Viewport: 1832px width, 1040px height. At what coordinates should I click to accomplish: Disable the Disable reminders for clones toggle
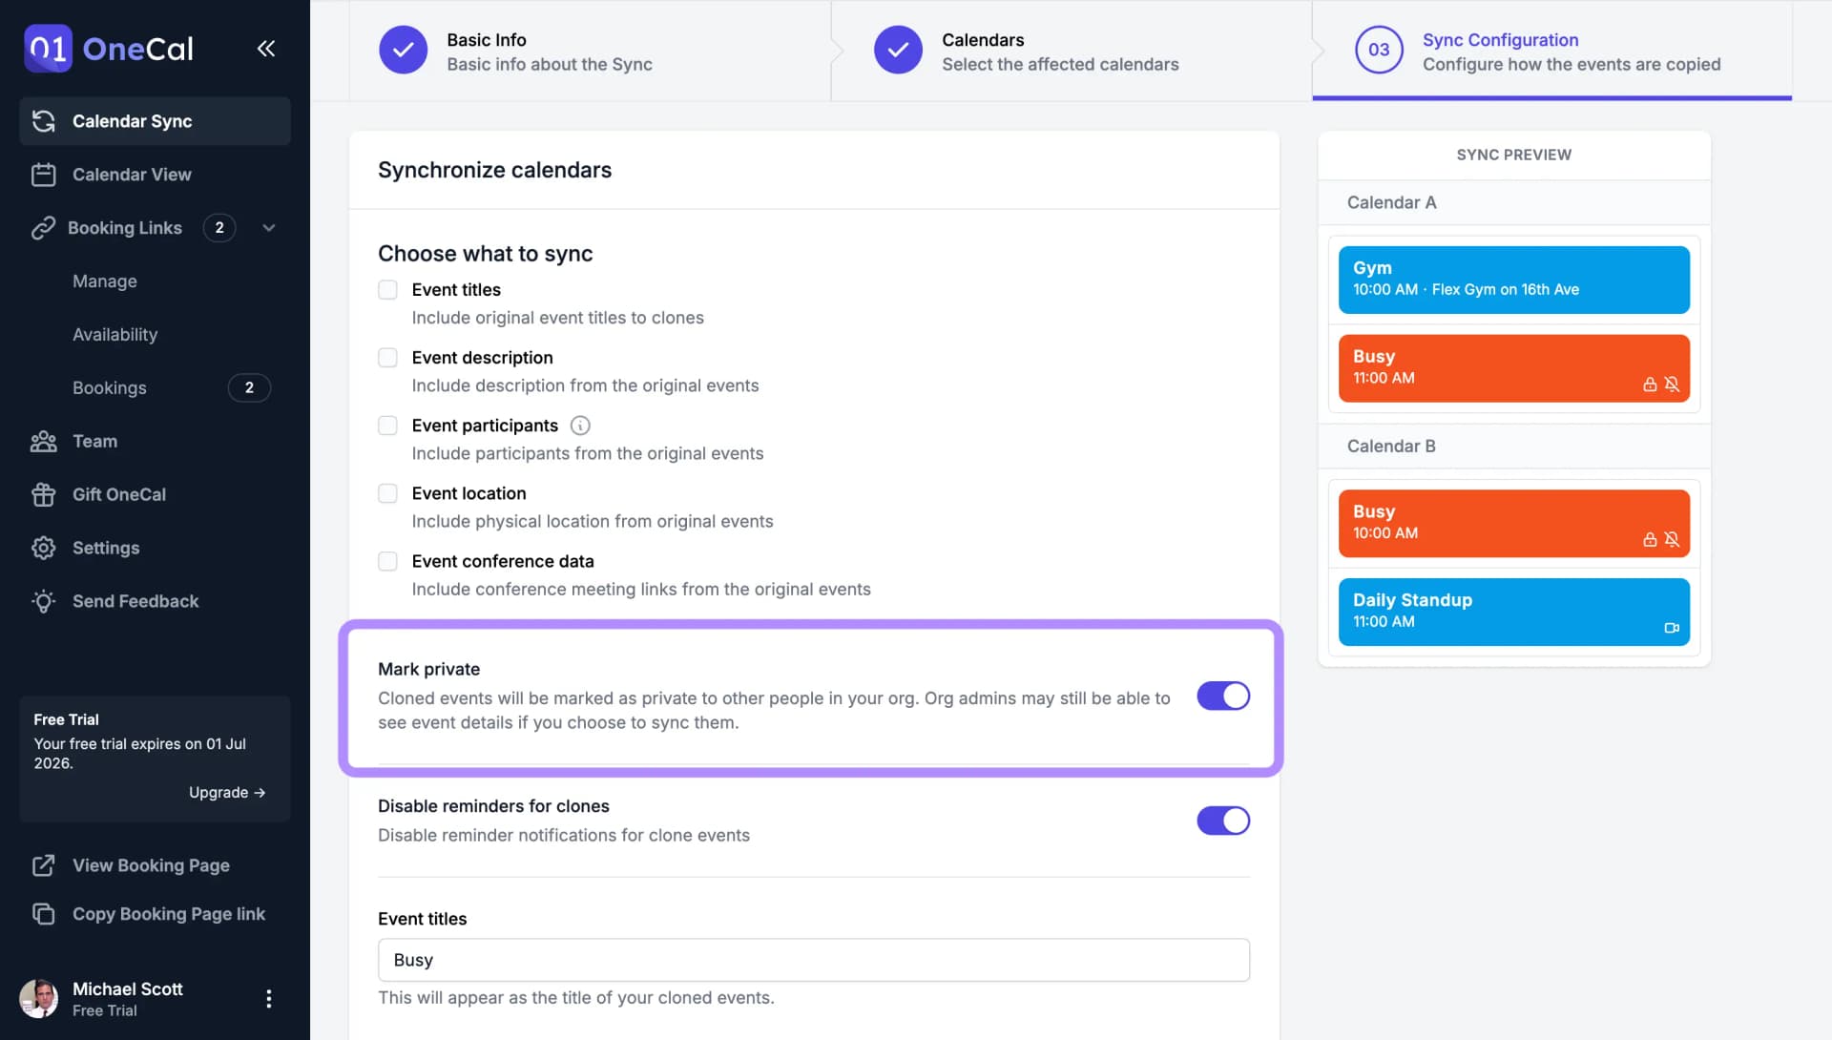1223,822
